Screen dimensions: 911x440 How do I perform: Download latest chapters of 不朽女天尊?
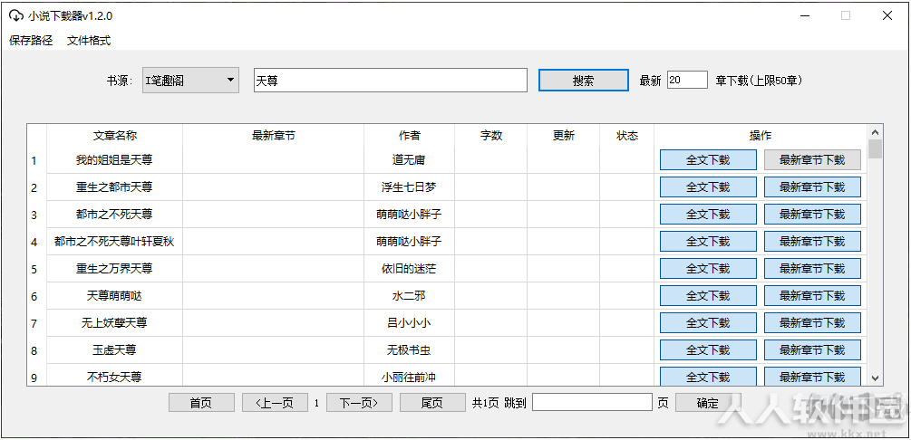(812, 376)
